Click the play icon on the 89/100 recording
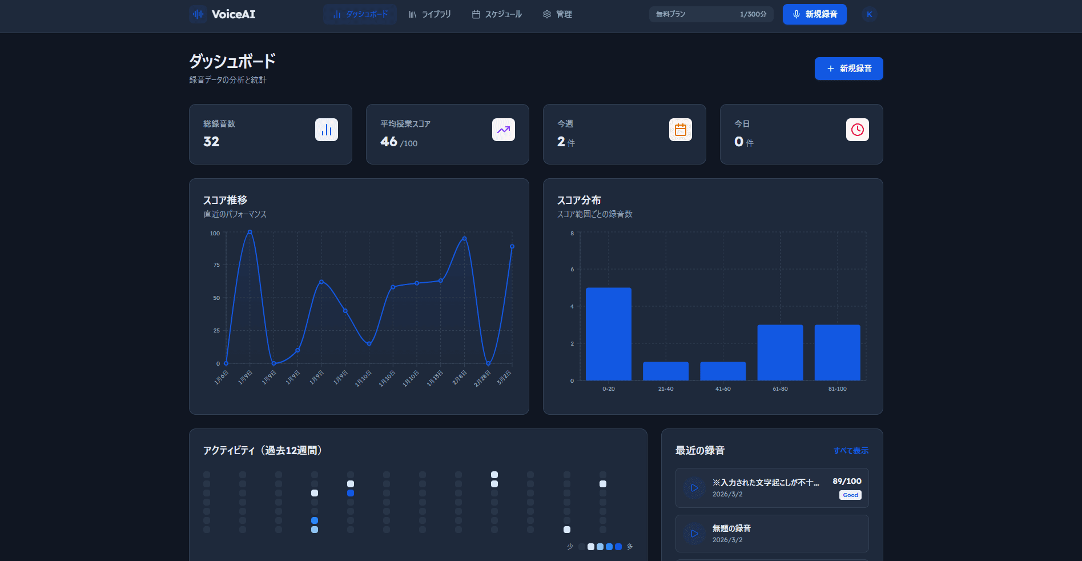This screenshot has height=561, width=1082. (x=694, y=487)
